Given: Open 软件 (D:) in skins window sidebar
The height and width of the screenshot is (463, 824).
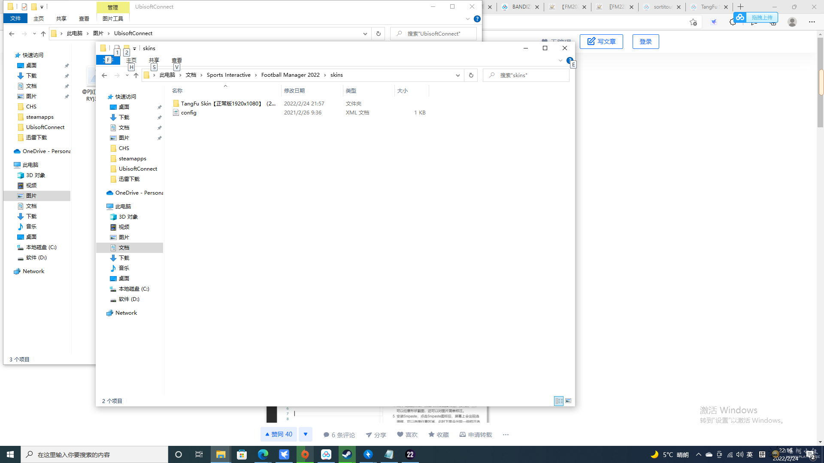Looking at the screenshot, I should pos(129,299).
